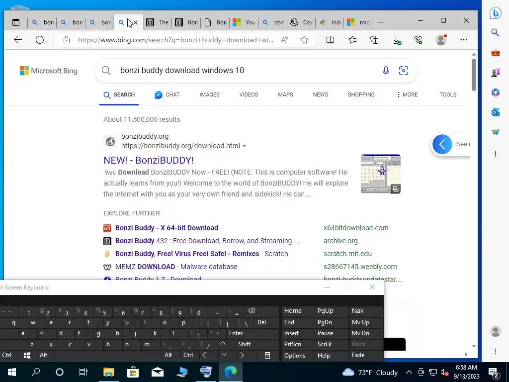Open a new browser tab
Image resolution: width=509 pixels, height=382 pixels.
coord(381,22)
